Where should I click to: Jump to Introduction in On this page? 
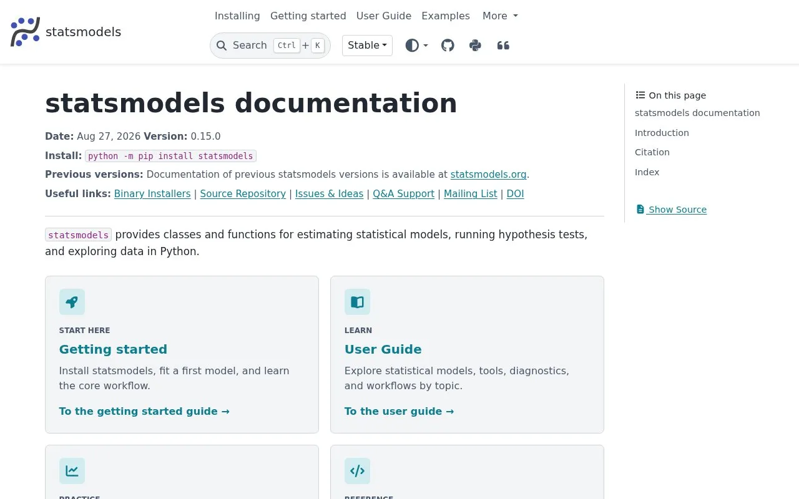coord(662,133)
